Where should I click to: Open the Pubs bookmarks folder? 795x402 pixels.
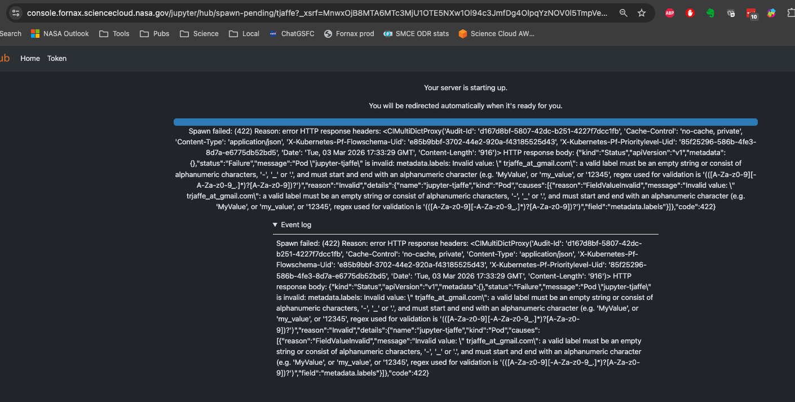pyautogui.click(x=154, y=34)
